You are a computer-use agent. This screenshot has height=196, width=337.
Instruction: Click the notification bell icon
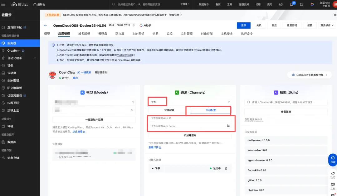click(x=291, y=4)
